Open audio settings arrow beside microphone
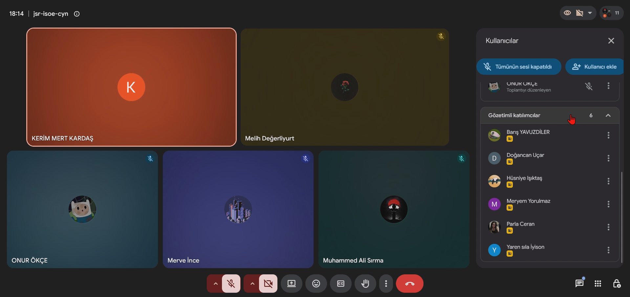Screen dimensions: 630x297 point(215,284)
